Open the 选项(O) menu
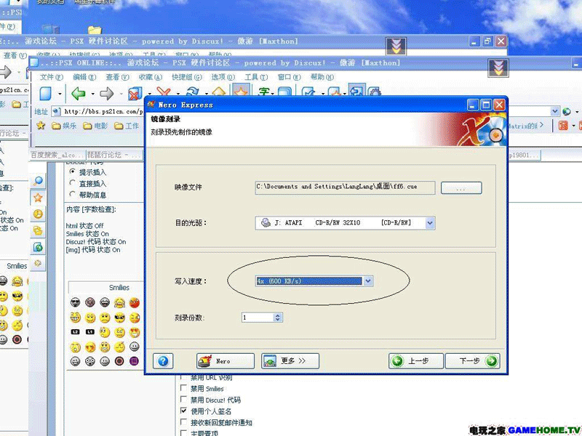The height and width of the screenshot is (436, 582). [223, 77]
